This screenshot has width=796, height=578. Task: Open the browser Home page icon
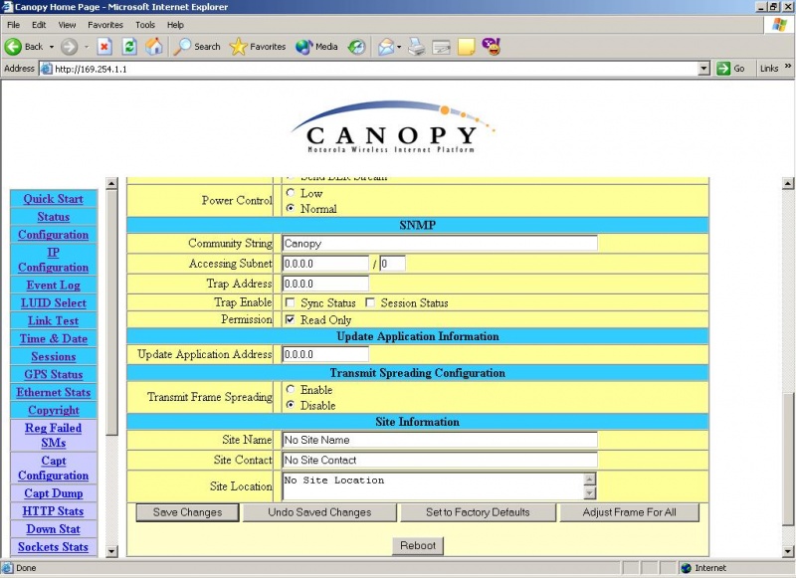coord(155,46)
